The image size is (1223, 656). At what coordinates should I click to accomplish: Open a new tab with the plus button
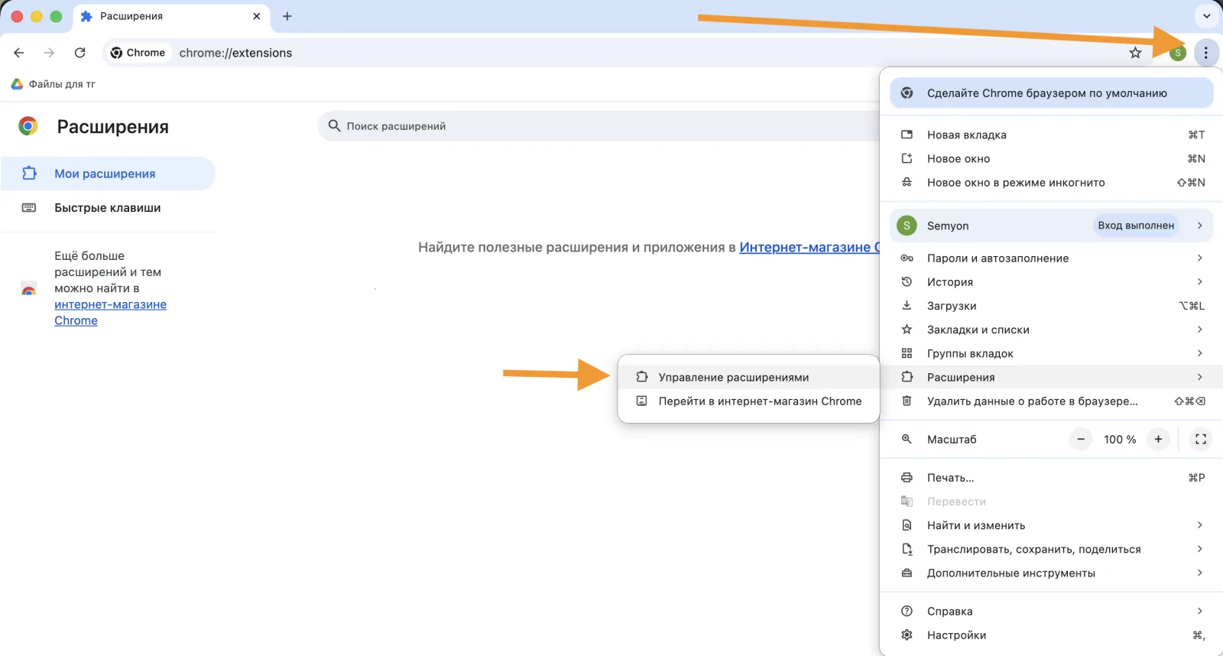[287, 16]
